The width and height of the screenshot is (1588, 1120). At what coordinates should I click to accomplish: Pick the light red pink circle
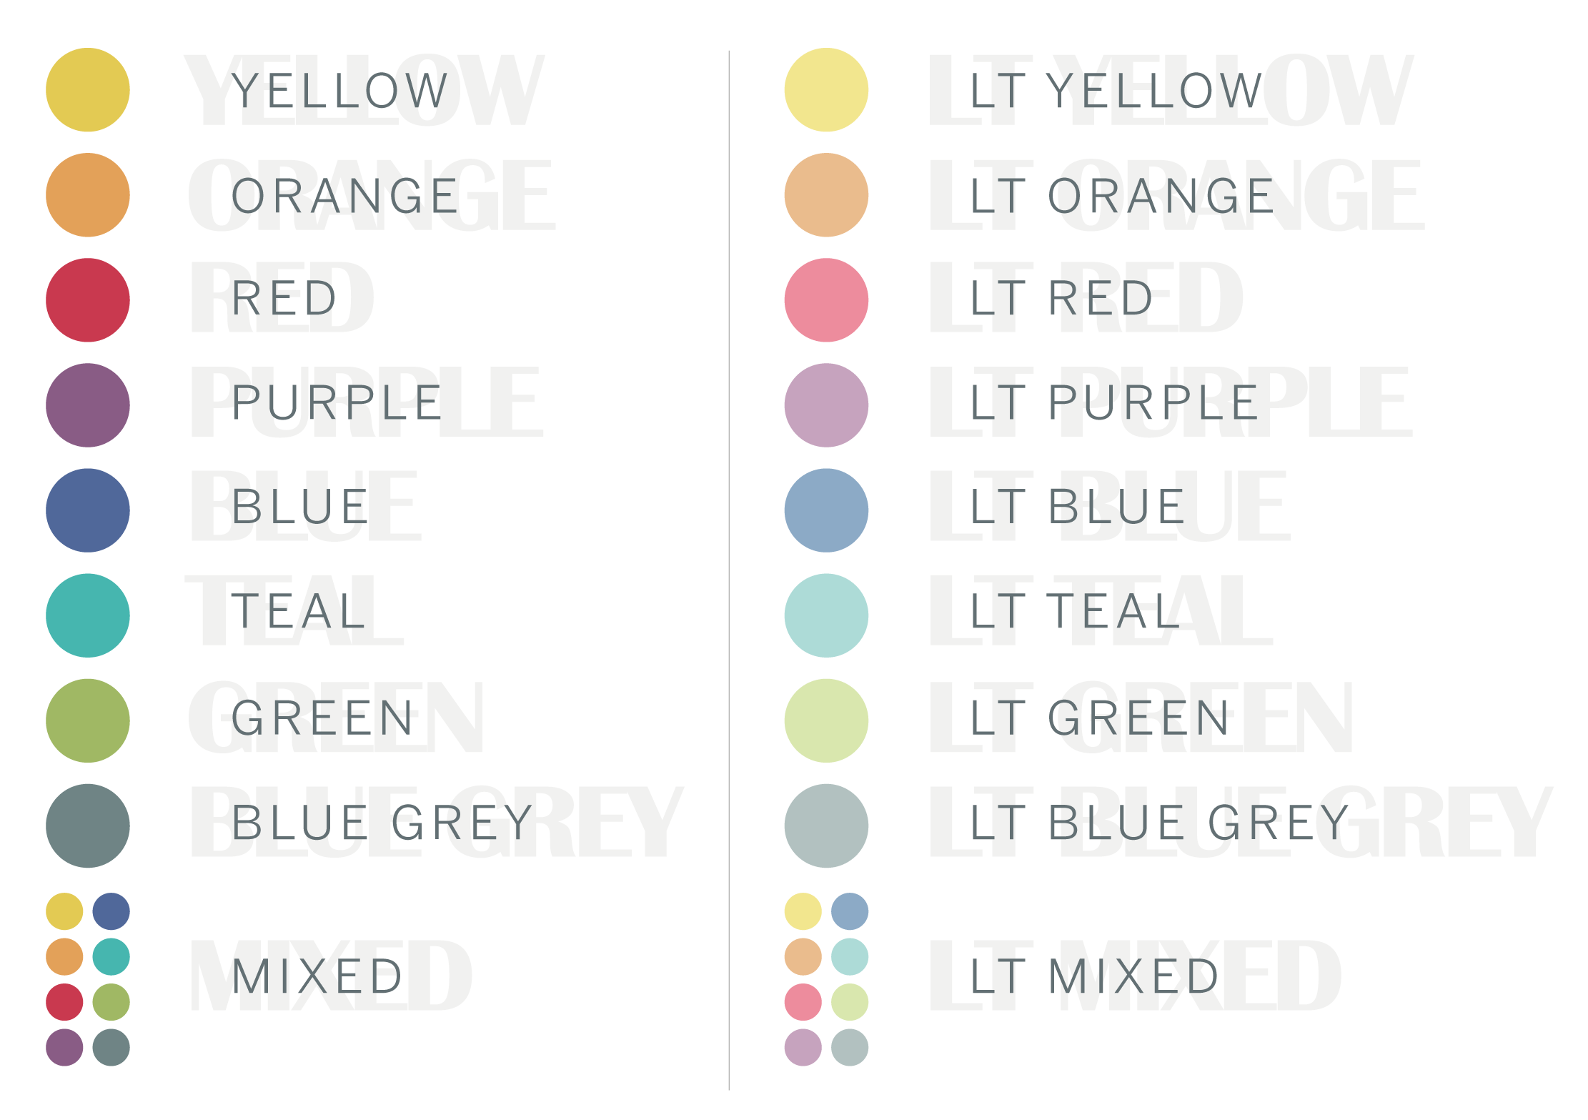826,300
